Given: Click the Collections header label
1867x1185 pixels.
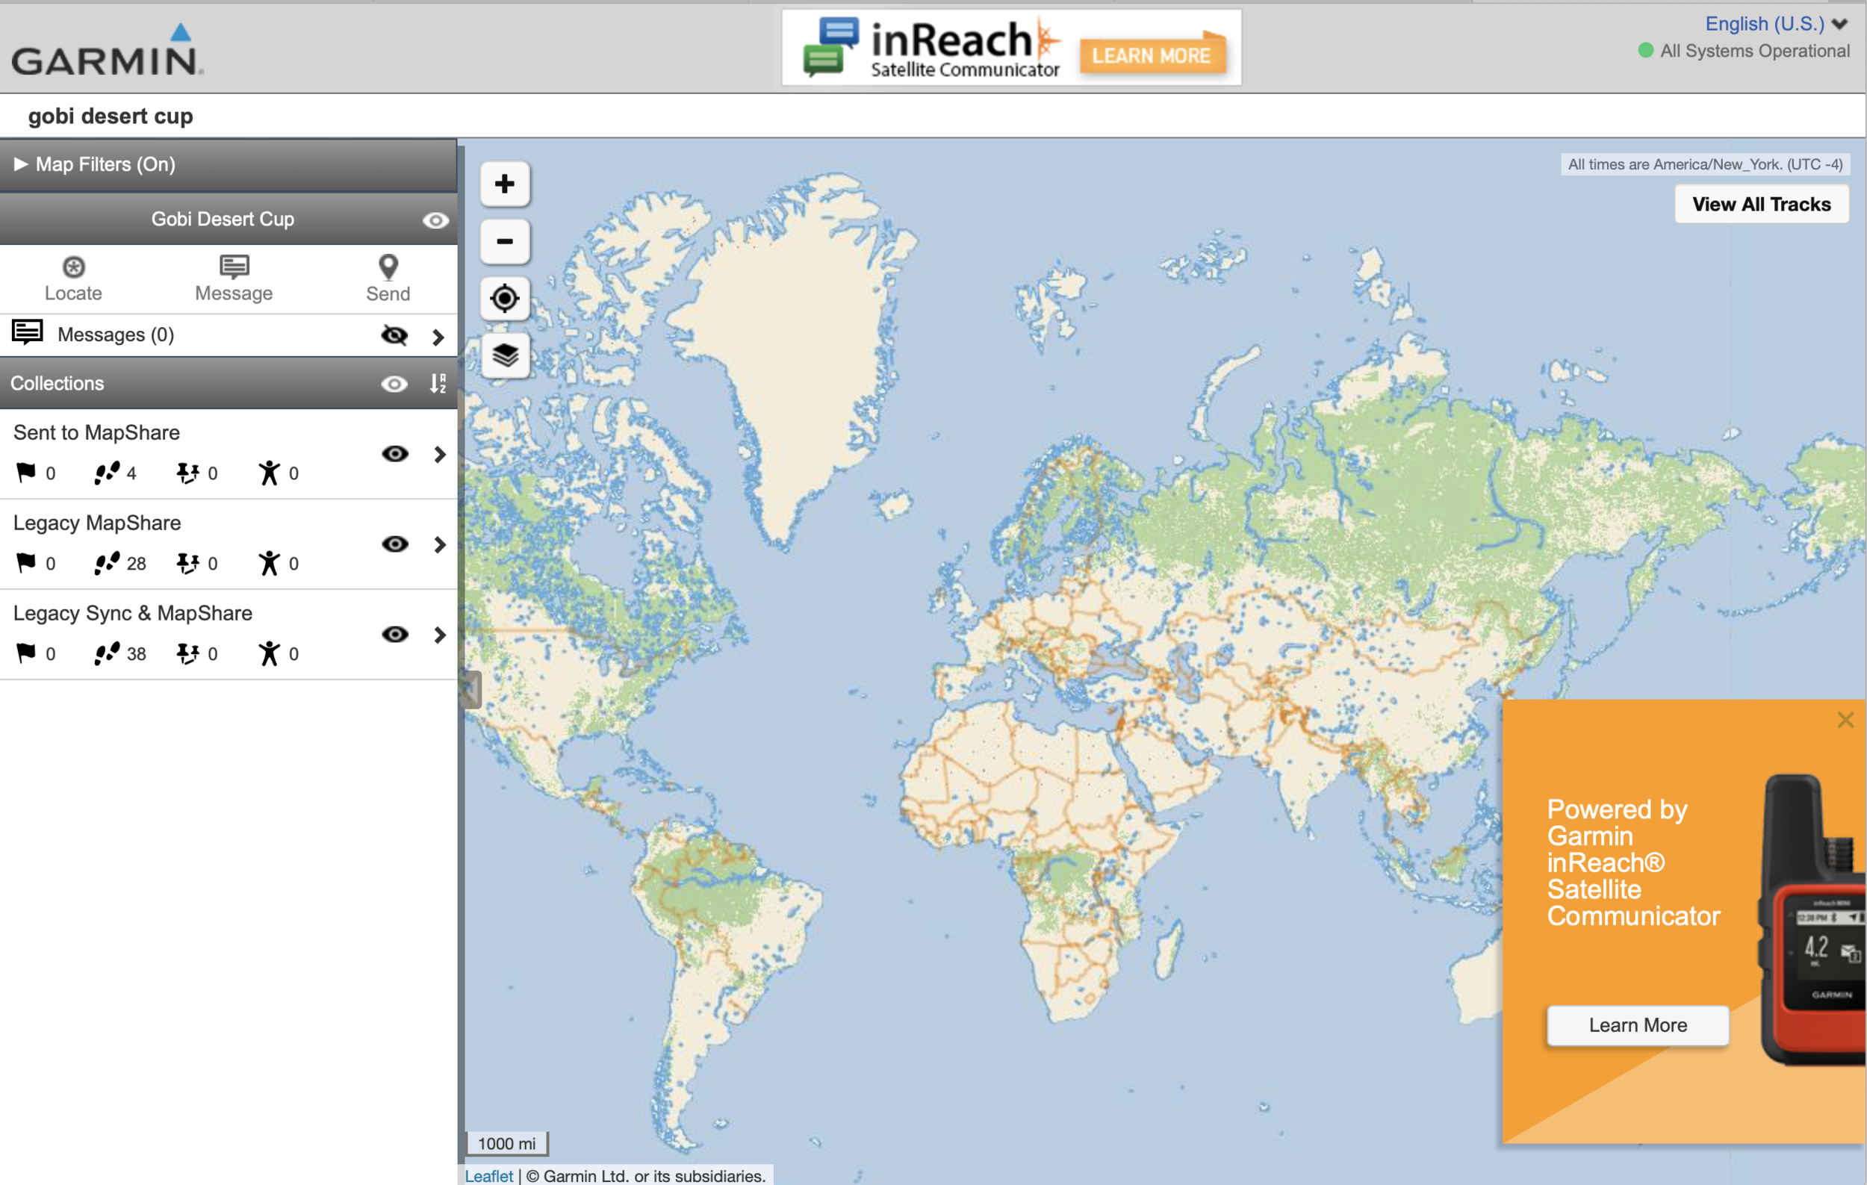Looking at the screenshot, I should pos(57,384).
